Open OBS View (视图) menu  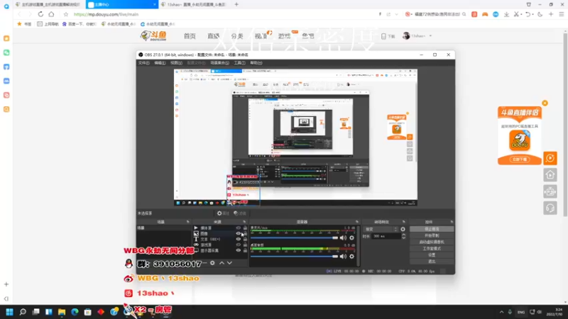[176, 63]
